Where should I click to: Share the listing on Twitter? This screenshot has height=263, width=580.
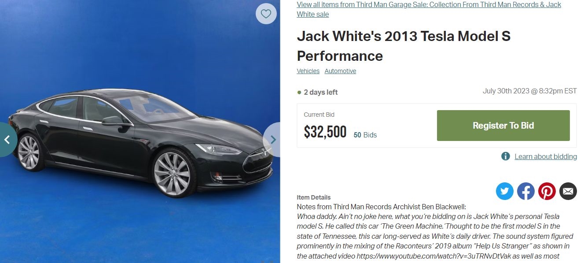505,191
